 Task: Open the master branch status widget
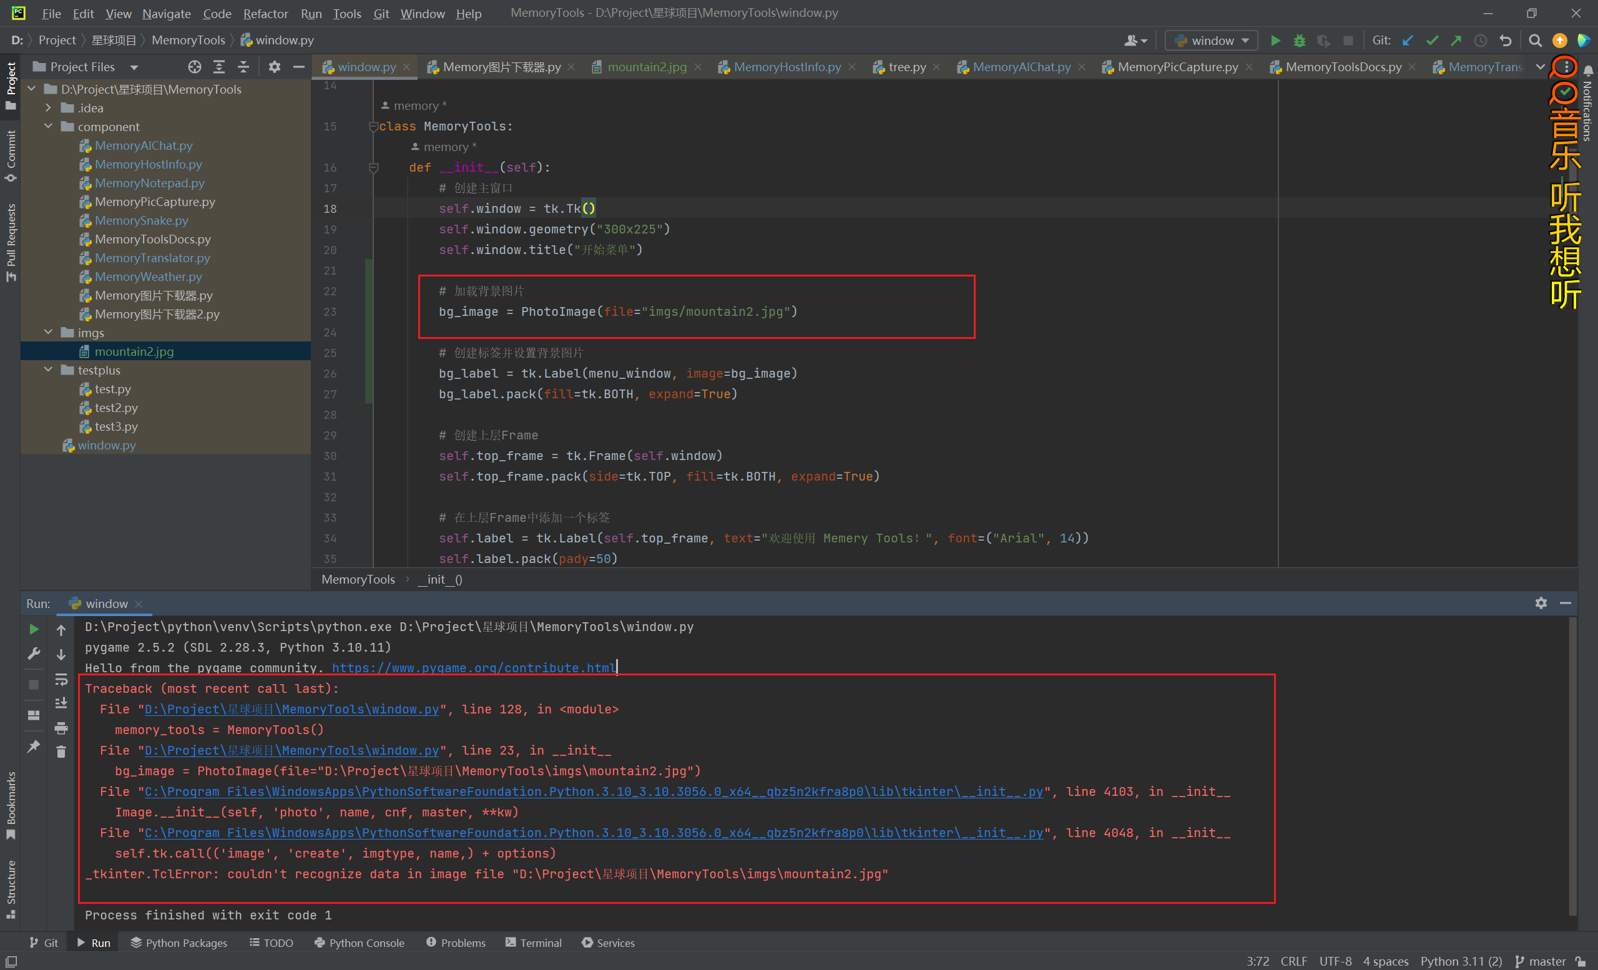[1541, 961]
